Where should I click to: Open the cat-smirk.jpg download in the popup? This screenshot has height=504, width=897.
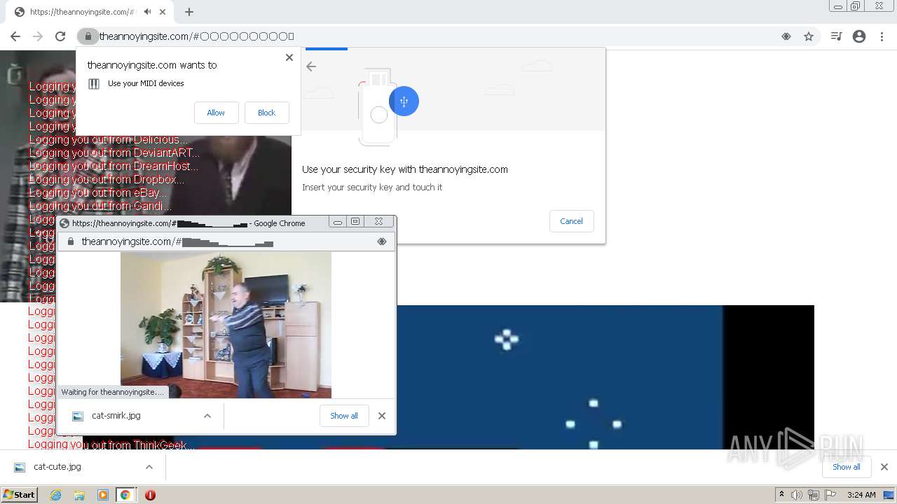click(116, 416)
